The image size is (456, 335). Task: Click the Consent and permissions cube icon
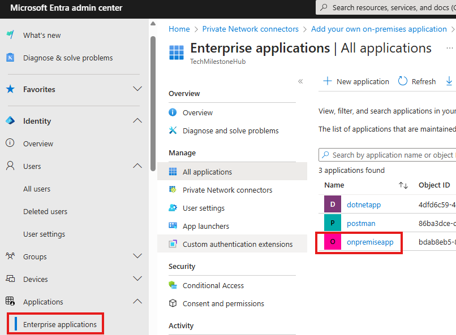click(173, 303)
